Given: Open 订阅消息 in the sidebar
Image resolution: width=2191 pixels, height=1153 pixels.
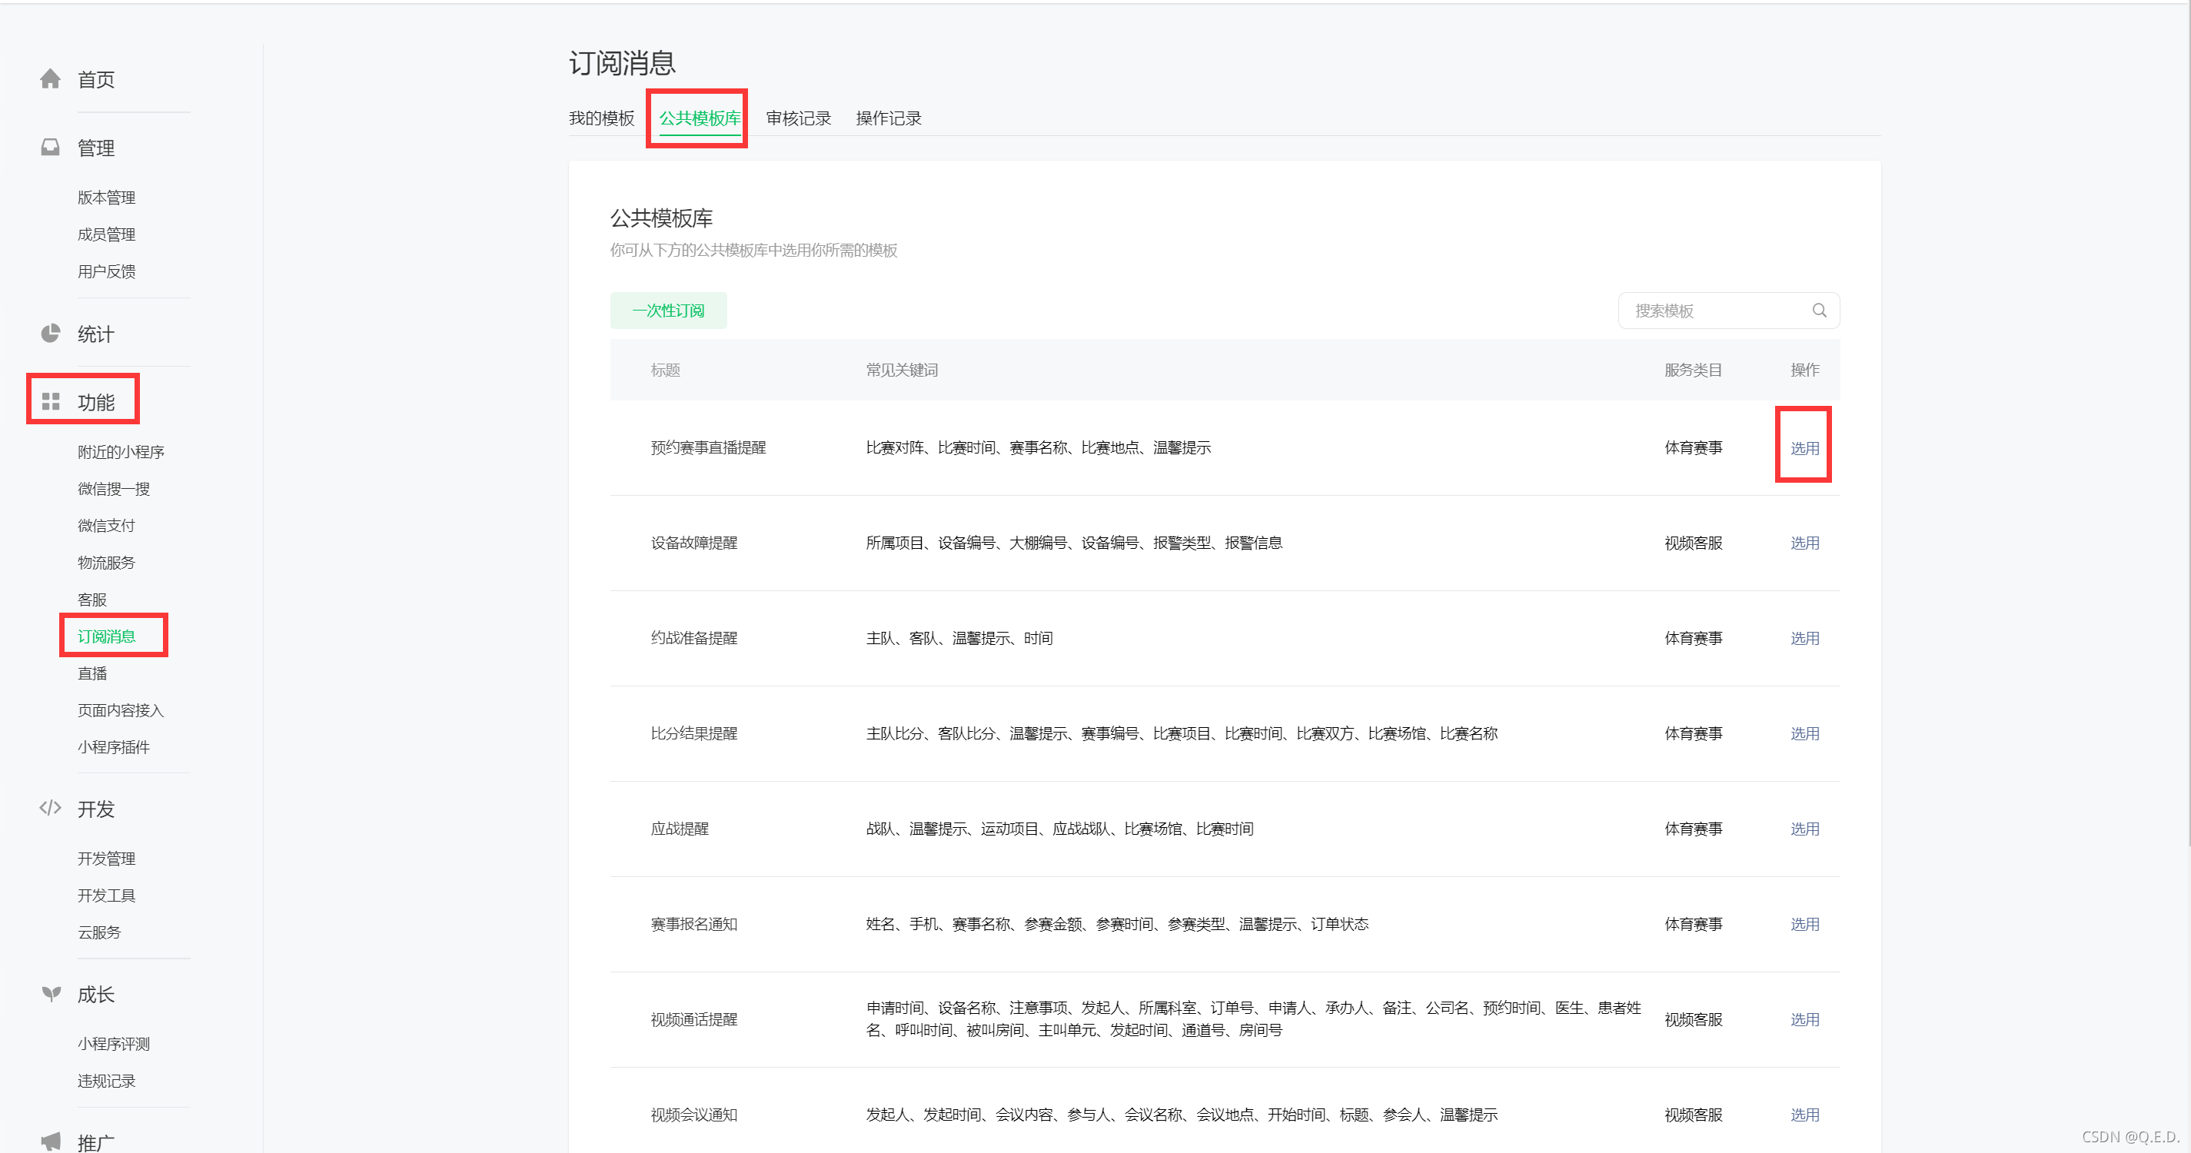Looking at the screenshot, I should [106, 636].
